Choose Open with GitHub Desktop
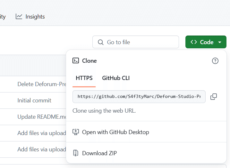This screenshot has width=230, height=168. (x=115, y=132)
